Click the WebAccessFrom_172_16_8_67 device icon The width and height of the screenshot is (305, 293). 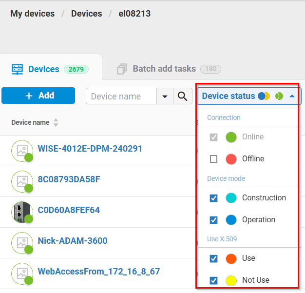point(21,273)
